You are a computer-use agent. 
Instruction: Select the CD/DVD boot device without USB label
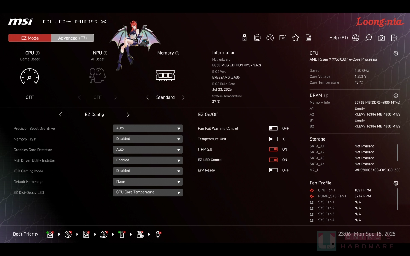68,234
